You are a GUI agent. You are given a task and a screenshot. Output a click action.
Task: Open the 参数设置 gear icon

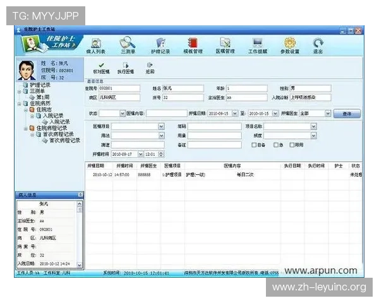click(x=290, y=45)
